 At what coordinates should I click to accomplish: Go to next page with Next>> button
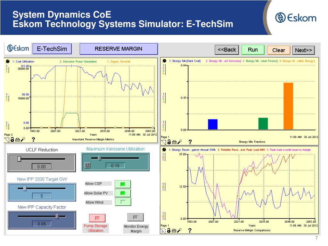304,50
